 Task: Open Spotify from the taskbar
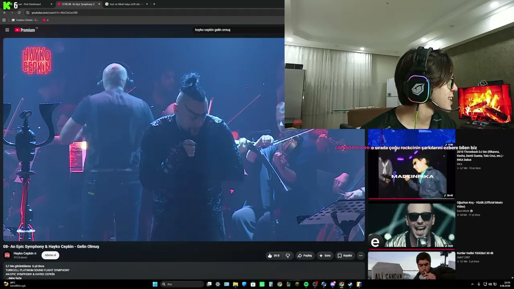306,284
